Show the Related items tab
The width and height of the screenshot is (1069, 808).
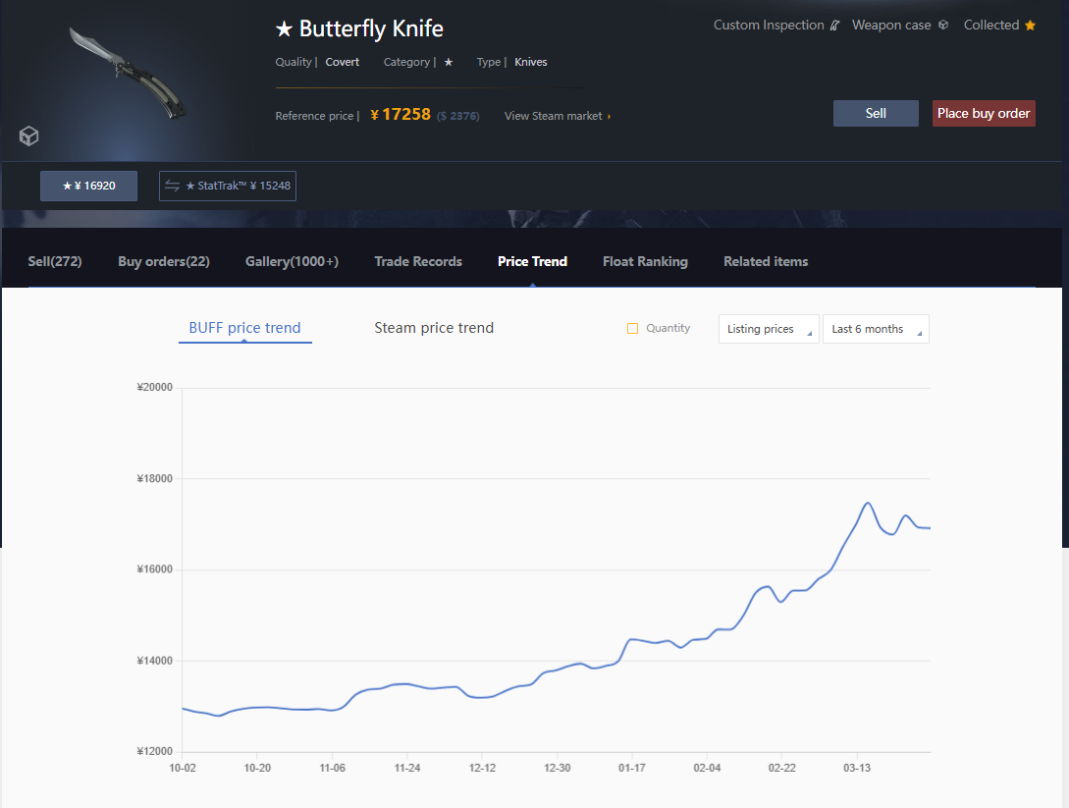coord(766,262)
